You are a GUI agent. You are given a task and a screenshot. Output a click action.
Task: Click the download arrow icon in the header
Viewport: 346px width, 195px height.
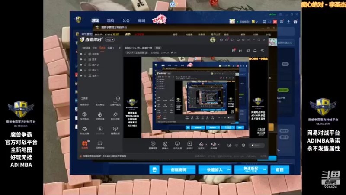pyautogui.click(x=288, y=21)
